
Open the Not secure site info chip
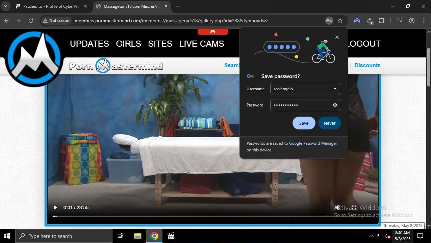[56, 21]
